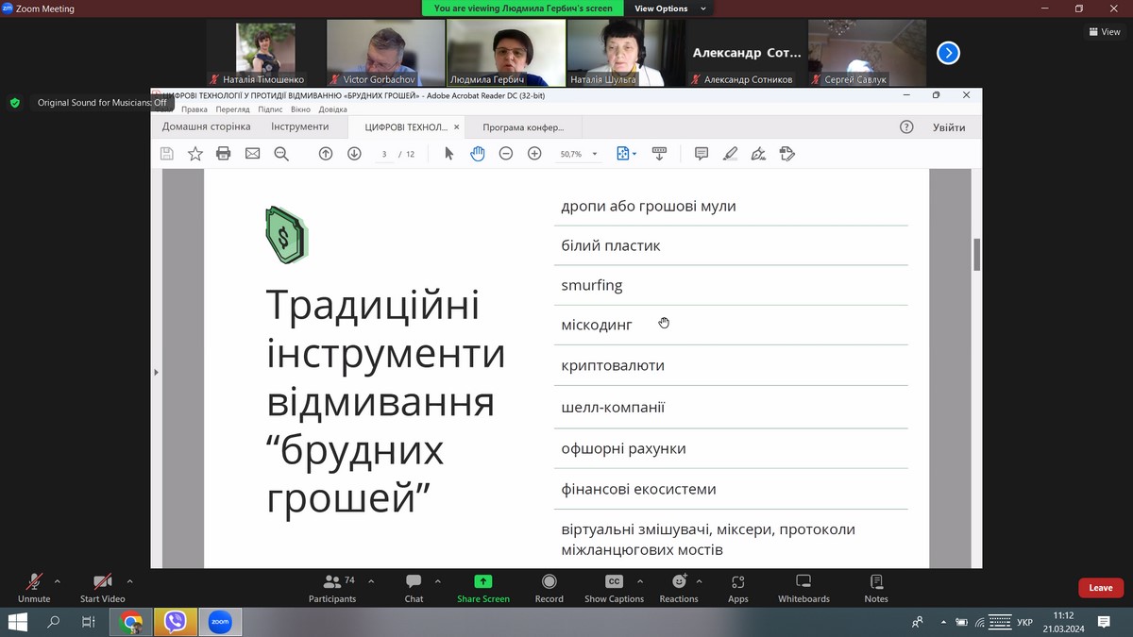Viewport: 1133px width, 637px height.
Task: Switch to Програма конфер... PDF tab
Action: pos(522,127)
